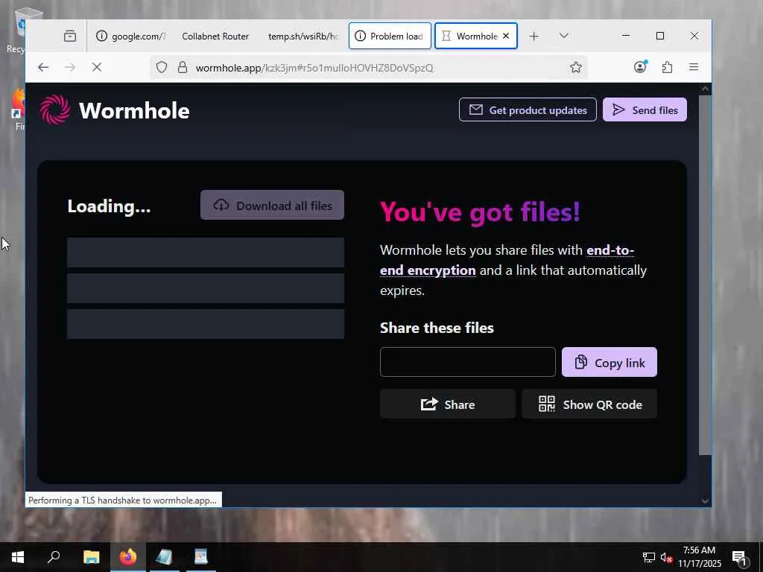Image resolution: width=763 pixels, height=572 pixels.
Task: Click Download all files button
Action: coord(272,206)
